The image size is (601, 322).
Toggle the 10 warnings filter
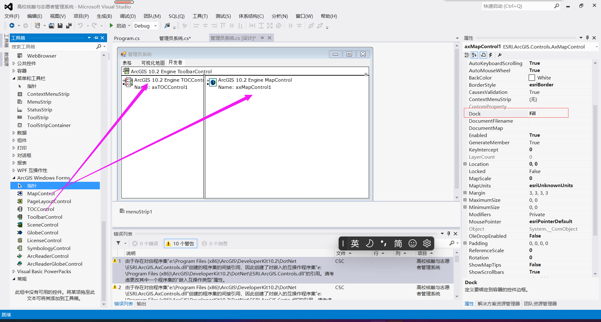pyautogui.click(x=181, y=244)
